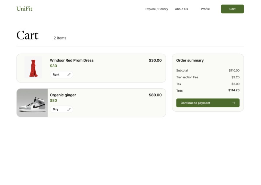This screenshot has width=261, height=185.
Task: Click the green $30 price label
Action: [x=53, y=66]
